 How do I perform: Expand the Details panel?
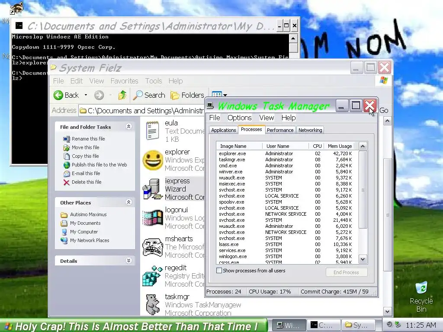(128, 260)
